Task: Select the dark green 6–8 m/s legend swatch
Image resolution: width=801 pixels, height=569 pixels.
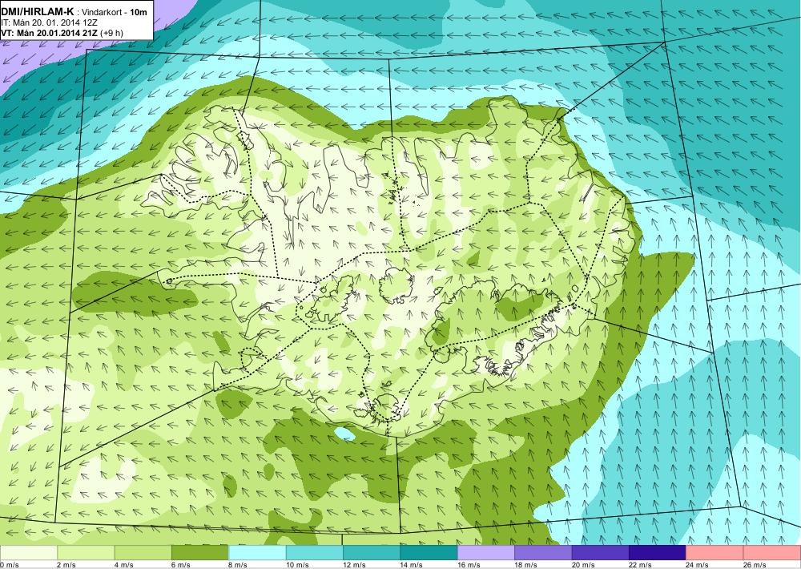Action: [200, 553]
